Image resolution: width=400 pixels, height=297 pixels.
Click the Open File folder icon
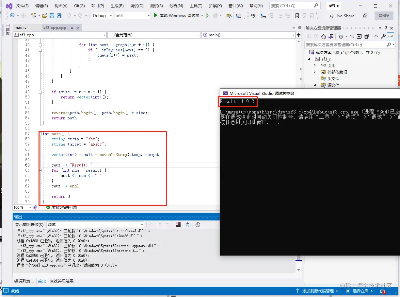pyautogui.click(x=44, y=15)
